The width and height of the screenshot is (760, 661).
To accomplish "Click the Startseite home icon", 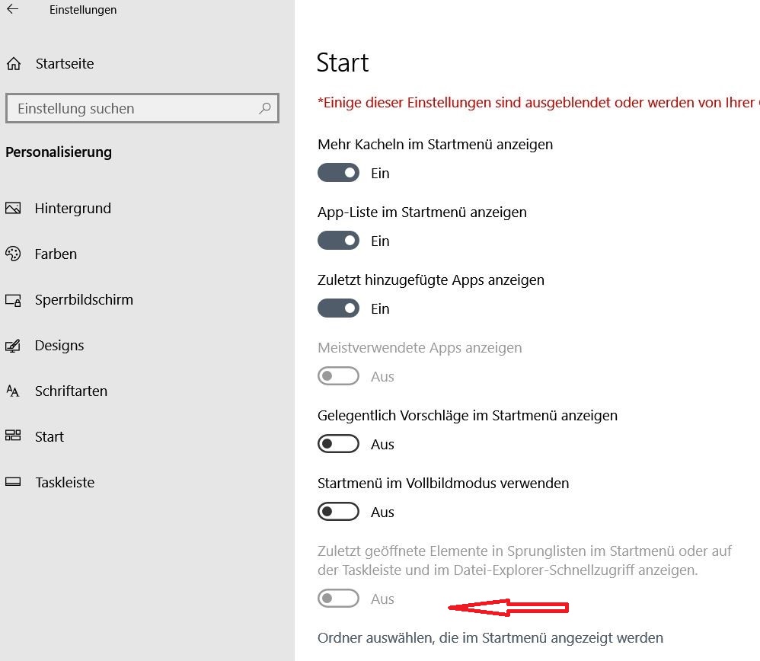I will 14,63.
